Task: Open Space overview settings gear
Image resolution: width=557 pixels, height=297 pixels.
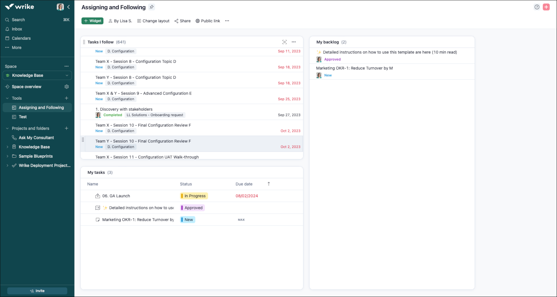Action: [x=66, y=87]
